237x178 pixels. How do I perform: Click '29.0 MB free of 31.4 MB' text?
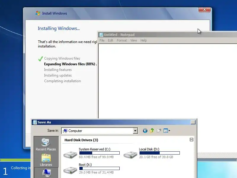pos(96,172)
